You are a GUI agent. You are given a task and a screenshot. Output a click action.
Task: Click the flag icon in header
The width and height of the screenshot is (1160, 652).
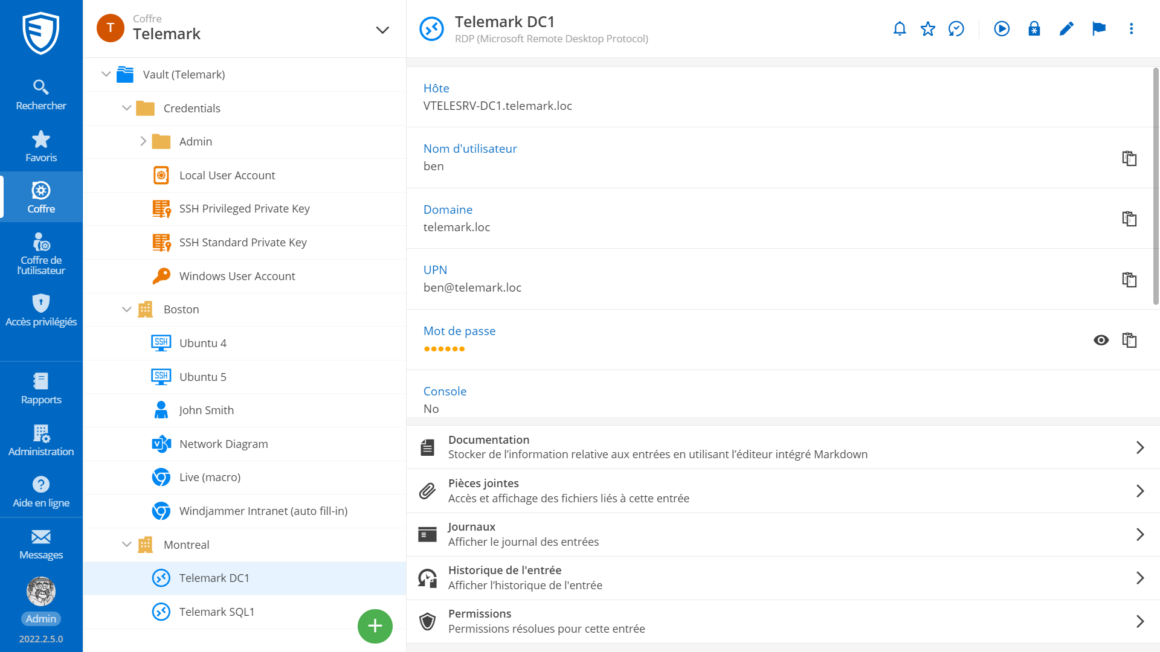(x=1099, y=29)
